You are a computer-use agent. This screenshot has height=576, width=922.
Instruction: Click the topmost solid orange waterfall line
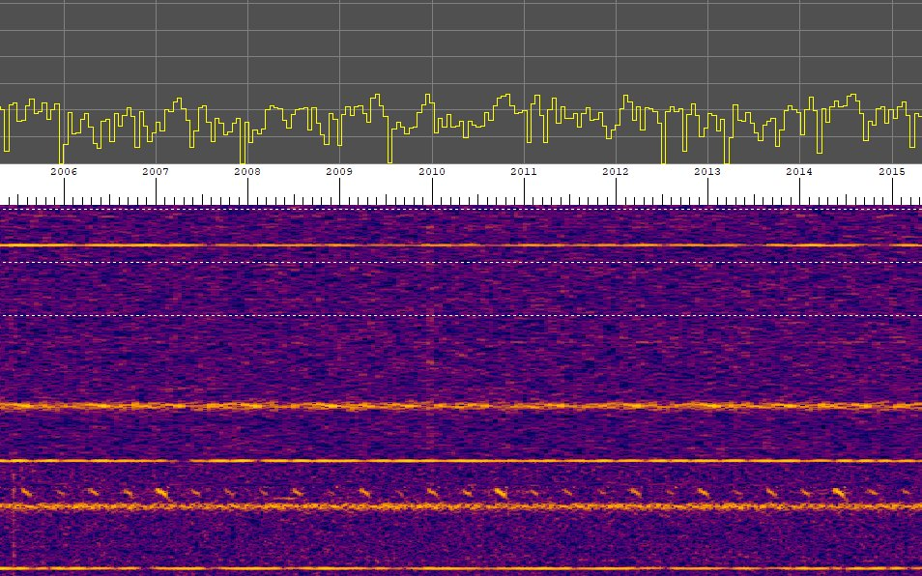tap(461, 245)
